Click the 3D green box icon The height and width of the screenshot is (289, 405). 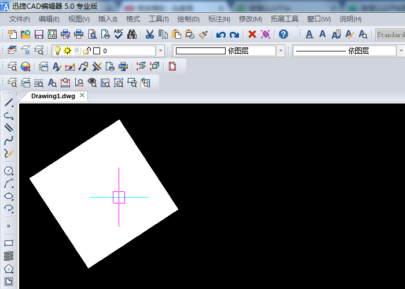154,66
